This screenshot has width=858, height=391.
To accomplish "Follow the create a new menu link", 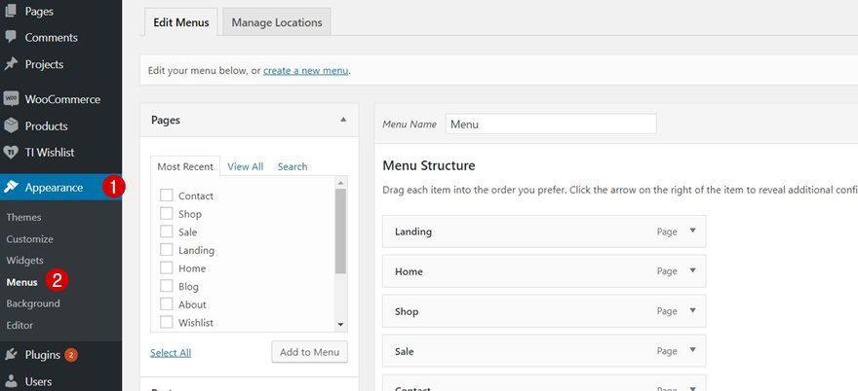I will (305, 70).
